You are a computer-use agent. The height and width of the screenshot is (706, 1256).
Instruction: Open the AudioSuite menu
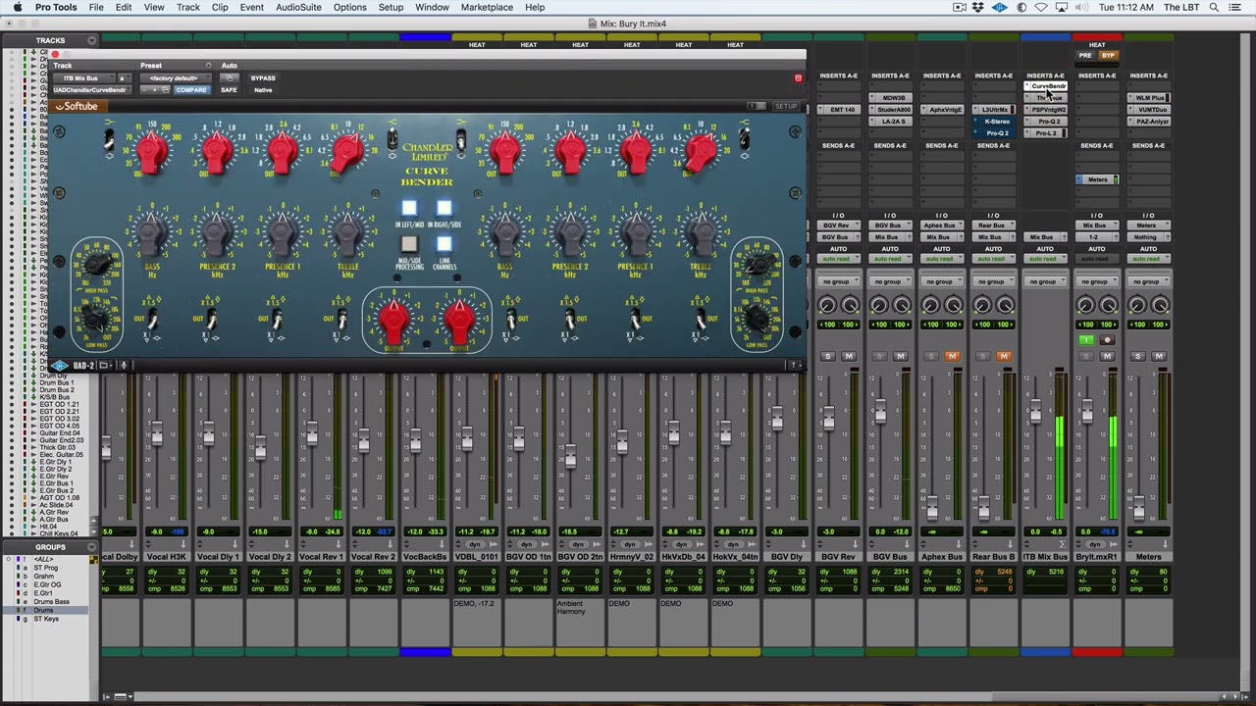(298, 7)
